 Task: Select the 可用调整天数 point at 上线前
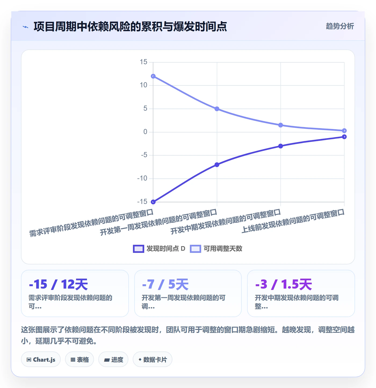344,131
